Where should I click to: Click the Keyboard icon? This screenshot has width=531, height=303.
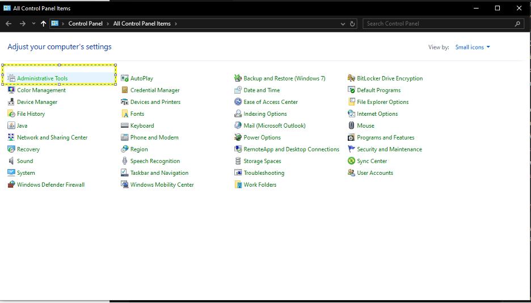125,125
